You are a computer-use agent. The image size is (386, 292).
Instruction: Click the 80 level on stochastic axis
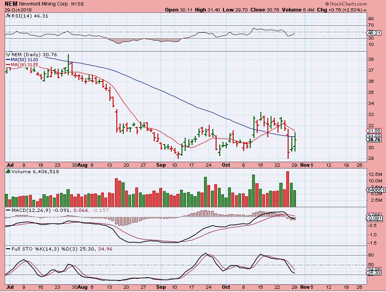click(x=371, y=255)
